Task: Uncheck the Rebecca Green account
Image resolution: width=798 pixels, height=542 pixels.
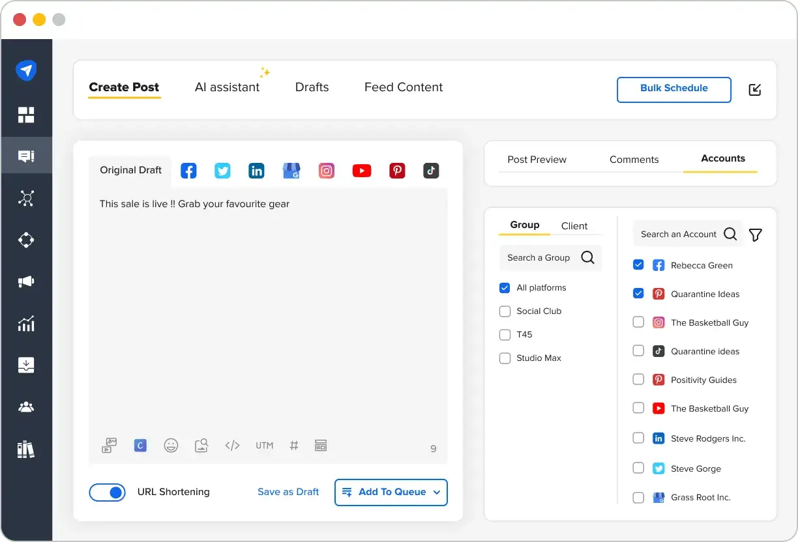Action: pos(638,264)
